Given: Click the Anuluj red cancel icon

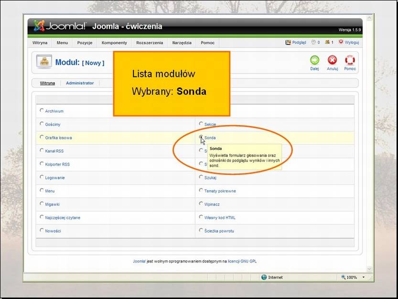Looking at the screenshot, I should pyautogui.click(x=332, y=60).
